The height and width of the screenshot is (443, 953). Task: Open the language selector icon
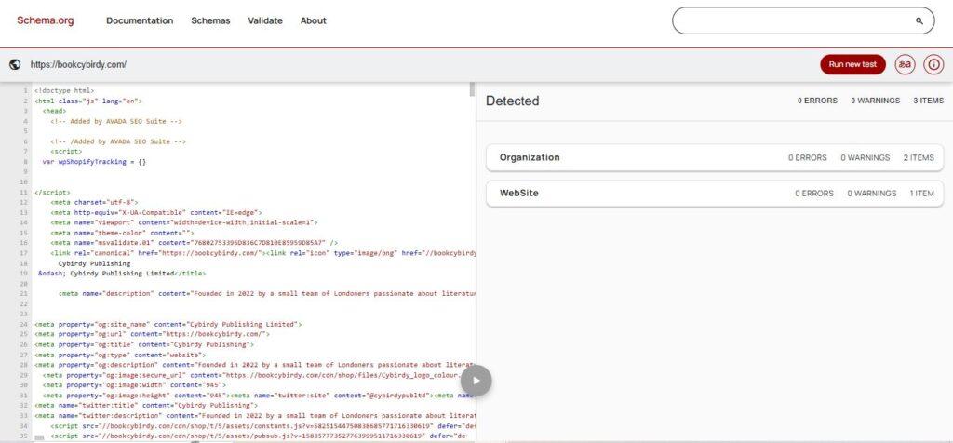(x=905, y=64)
